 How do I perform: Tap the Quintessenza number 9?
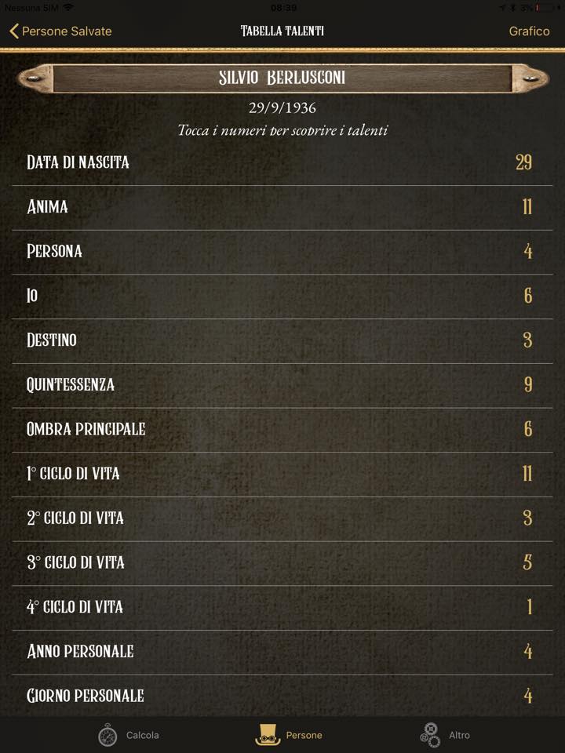coord(528,384)
